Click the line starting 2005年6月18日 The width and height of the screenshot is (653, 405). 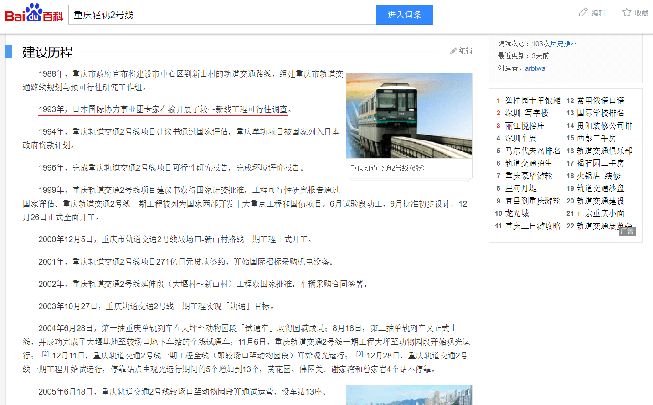182,391
